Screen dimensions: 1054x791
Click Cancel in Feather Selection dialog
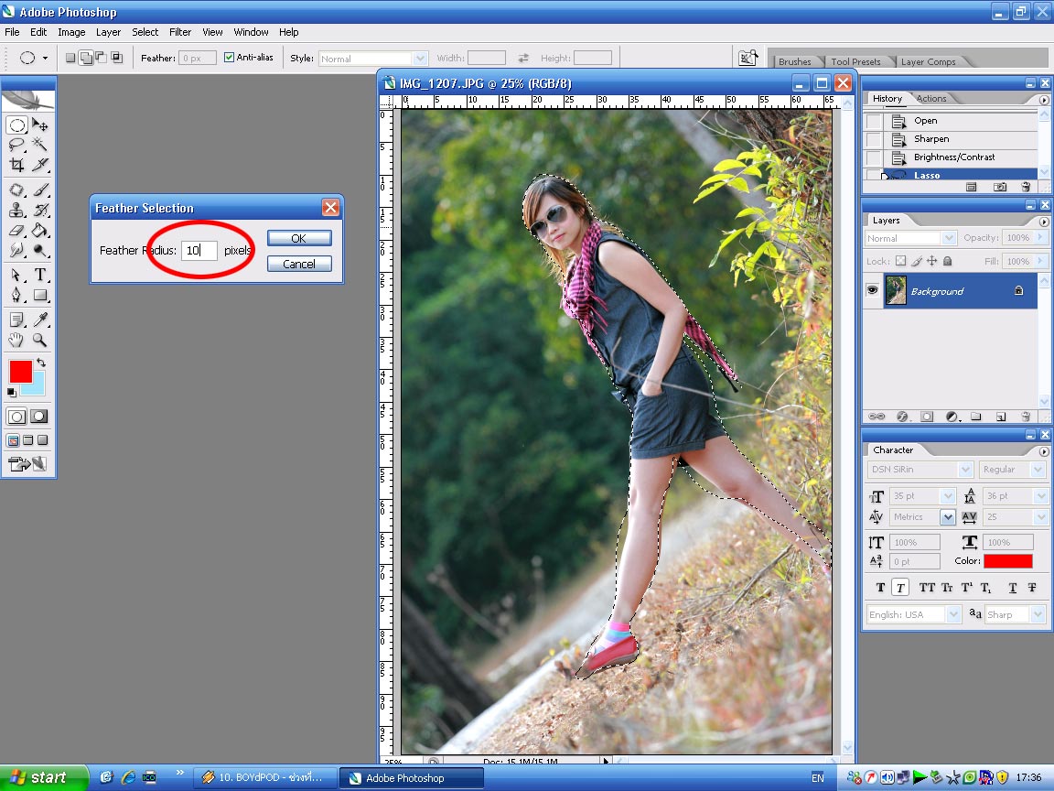pos(299,264)
